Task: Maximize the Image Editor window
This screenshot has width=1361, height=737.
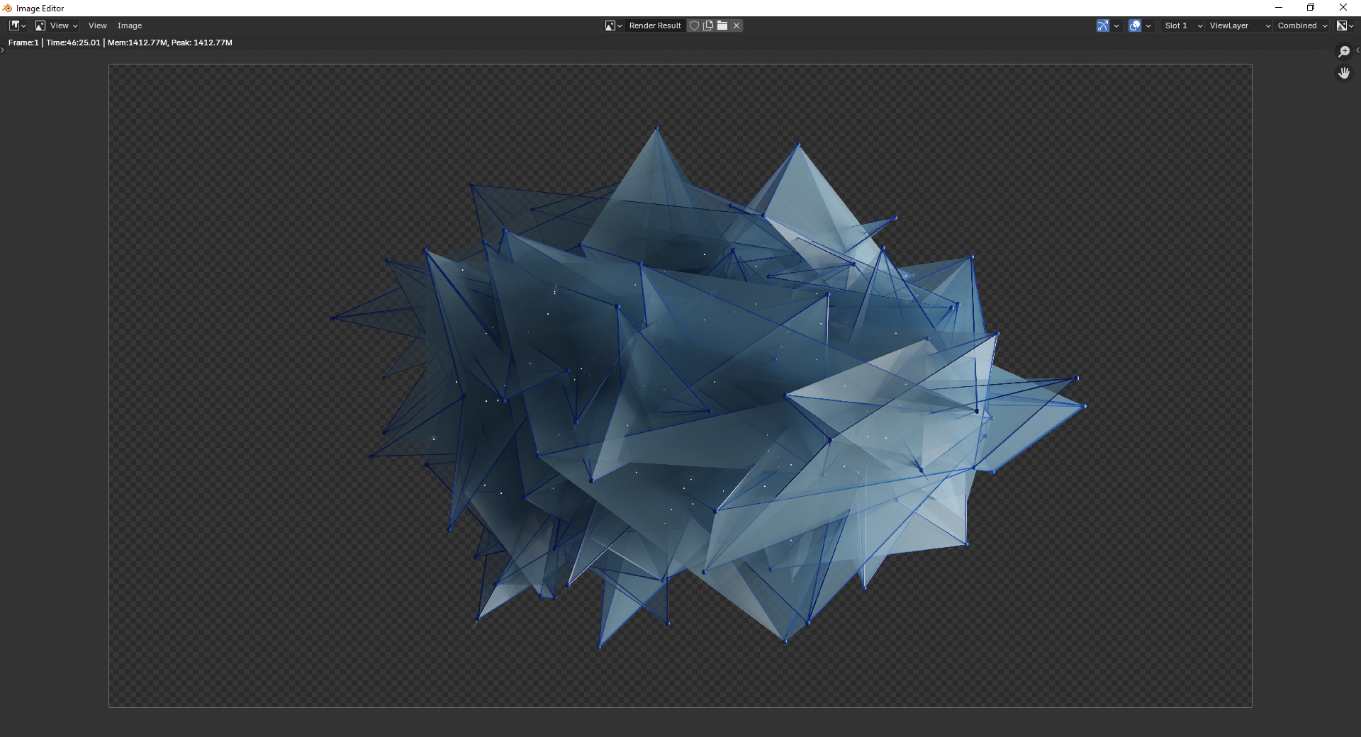Action: [1311, 8]
